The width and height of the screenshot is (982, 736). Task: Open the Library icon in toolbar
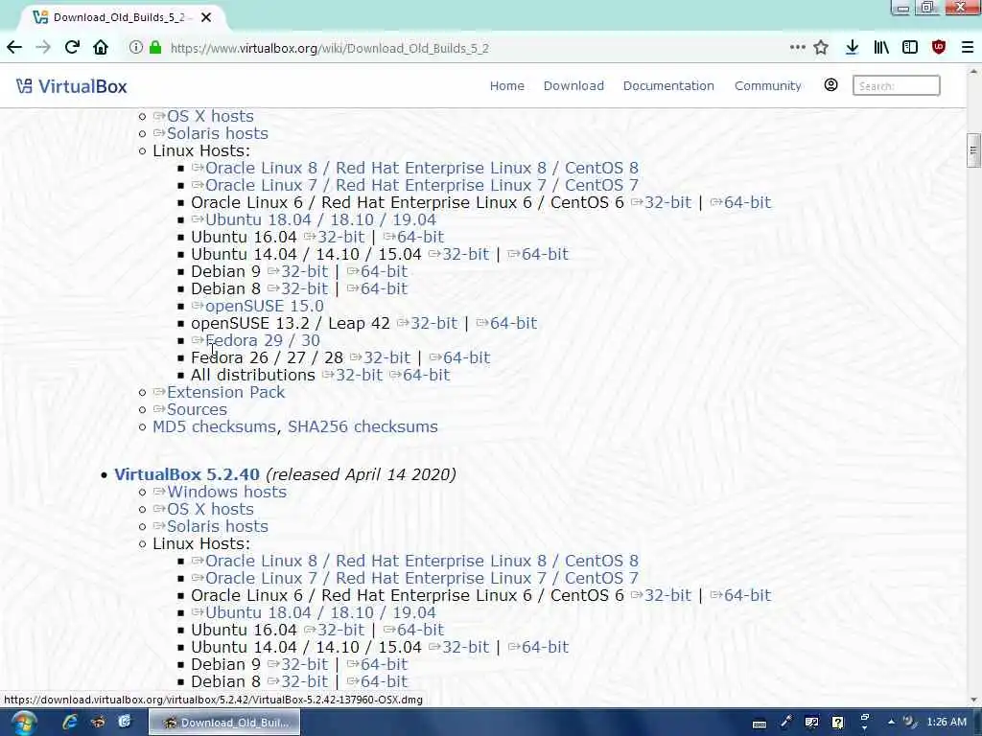(x=881, y=48)
